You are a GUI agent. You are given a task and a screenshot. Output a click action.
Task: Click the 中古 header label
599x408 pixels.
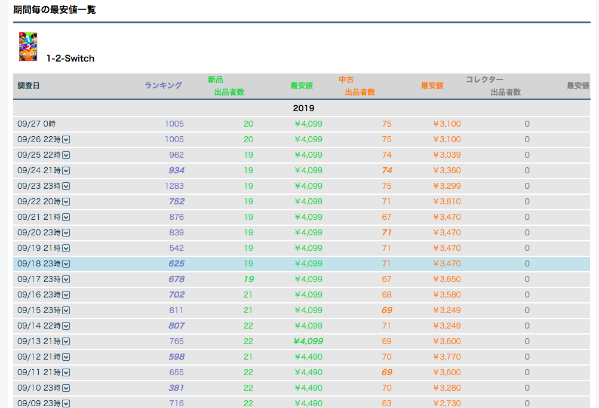pyautogui.click(x=346, y=79)
